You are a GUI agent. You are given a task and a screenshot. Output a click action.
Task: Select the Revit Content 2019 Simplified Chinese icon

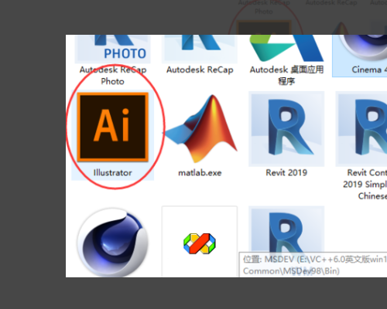pos(362,129)
